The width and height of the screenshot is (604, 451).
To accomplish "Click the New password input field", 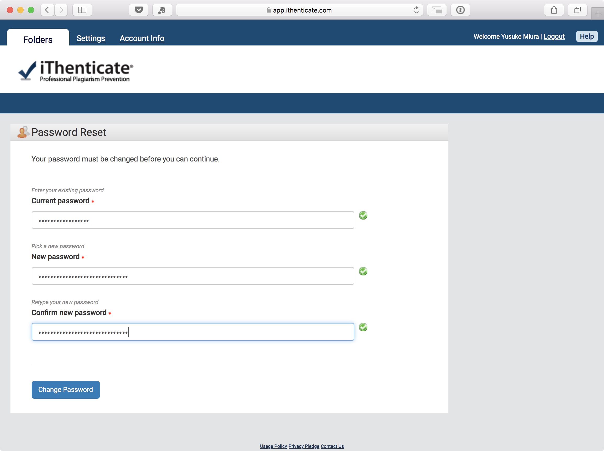I will (x=192, y=276).
